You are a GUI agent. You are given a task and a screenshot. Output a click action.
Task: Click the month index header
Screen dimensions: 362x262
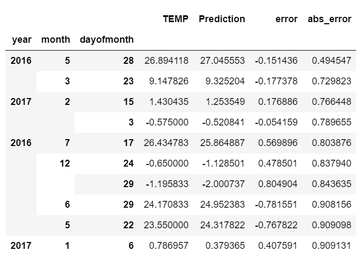[x=55, y=40]
